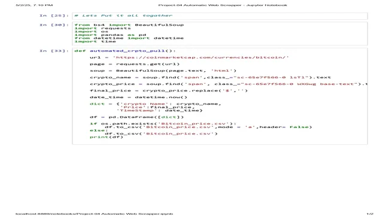Click the "dict = {'crypto Name': crypto_name," line
Screen dimensions: 389x219
click(x=156, y=104)
